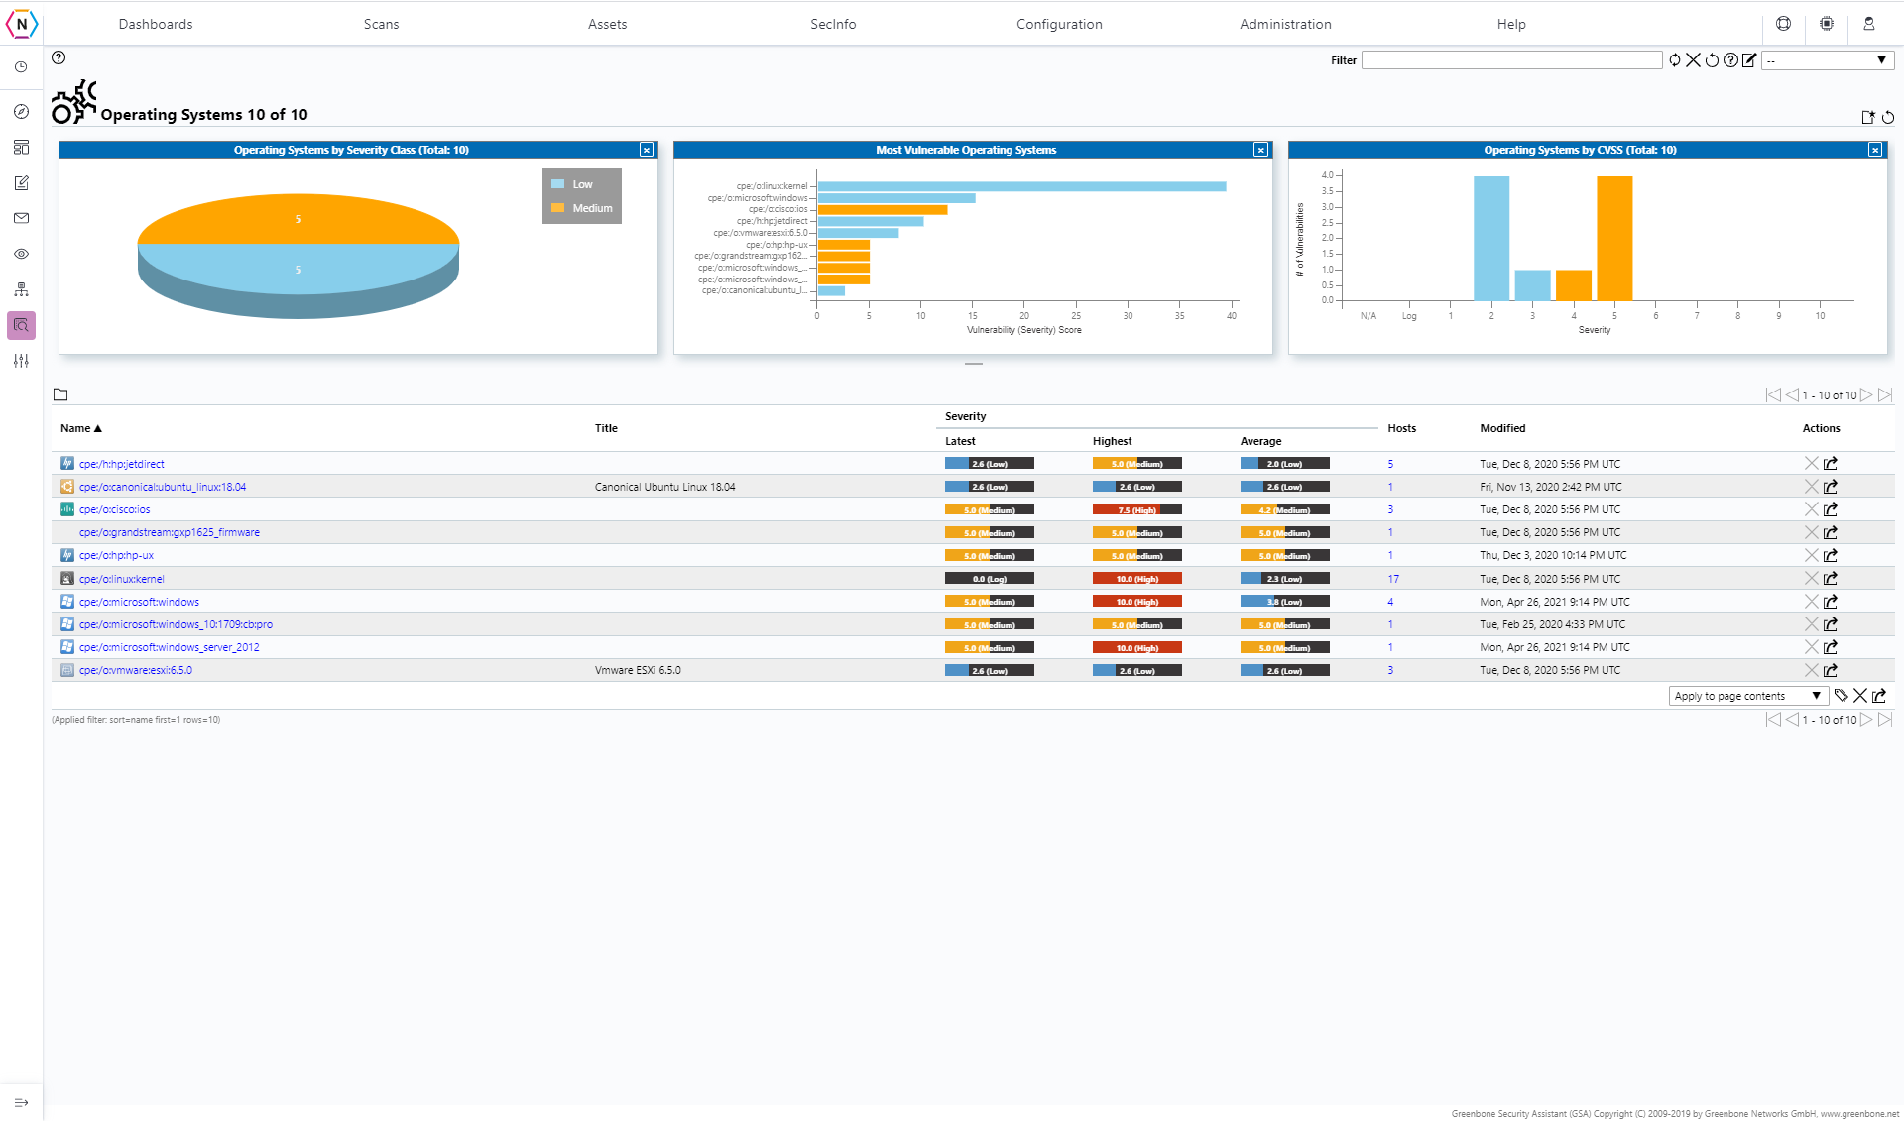This screenshot has height=1121, width=1904.
Task: Click the envelope icon in left sidebar
Action: coord(21,218)
